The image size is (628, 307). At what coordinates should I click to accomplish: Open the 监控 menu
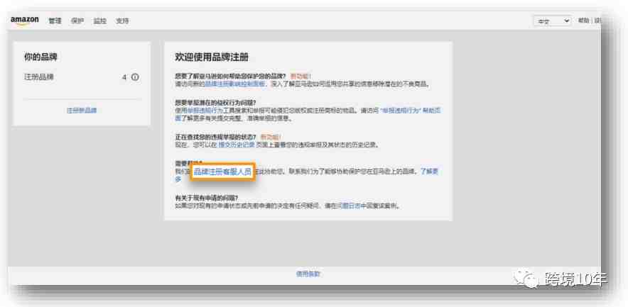(x=99, y=21)
